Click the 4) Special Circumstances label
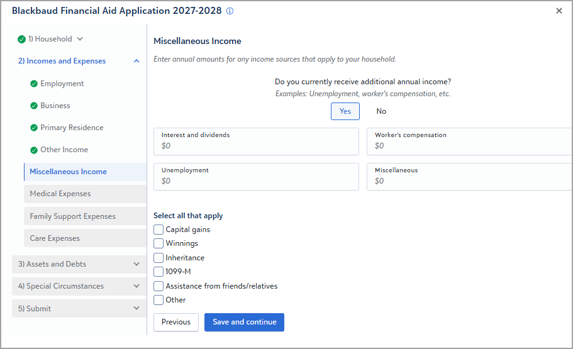The image size is (573, 349). [x=60, y=286]
